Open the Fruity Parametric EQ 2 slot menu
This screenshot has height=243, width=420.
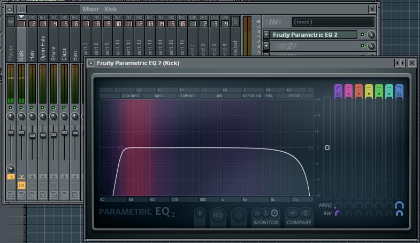[x=266, y=35]
